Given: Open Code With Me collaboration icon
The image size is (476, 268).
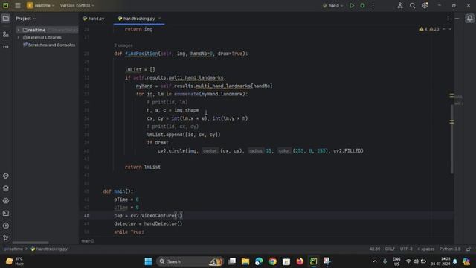Looking at the screenshot, I should tap(400, 5).
